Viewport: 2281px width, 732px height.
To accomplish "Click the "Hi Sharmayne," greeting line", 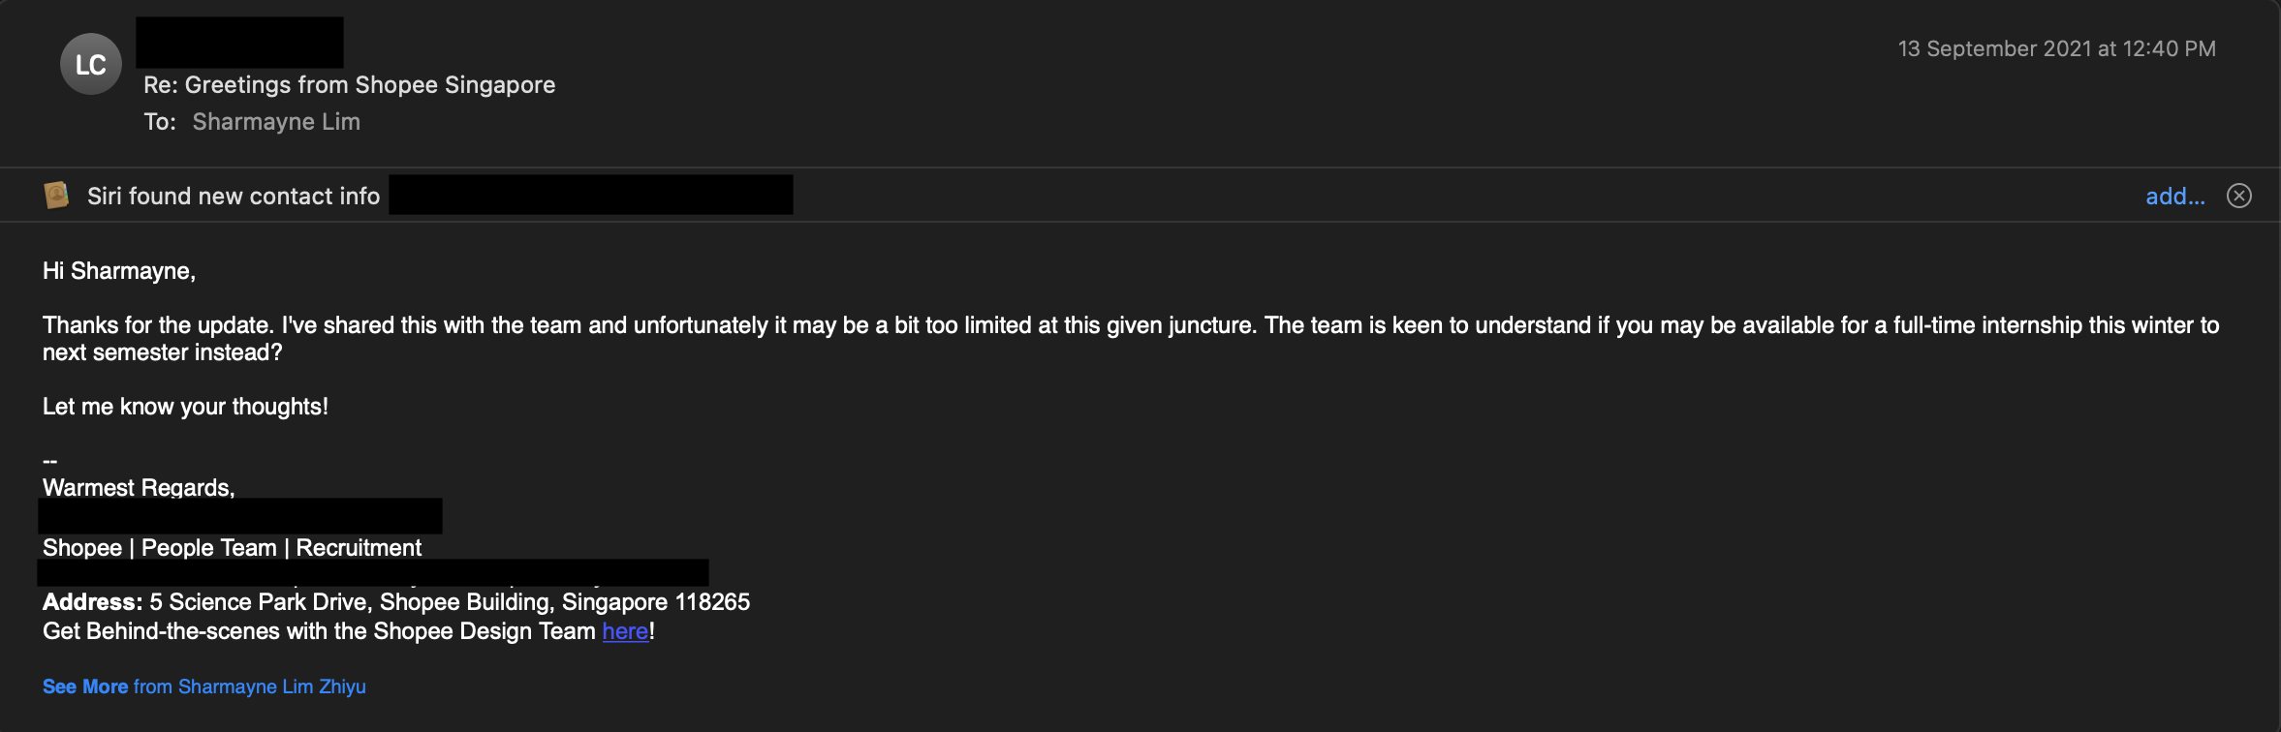I will click(119, 271).
